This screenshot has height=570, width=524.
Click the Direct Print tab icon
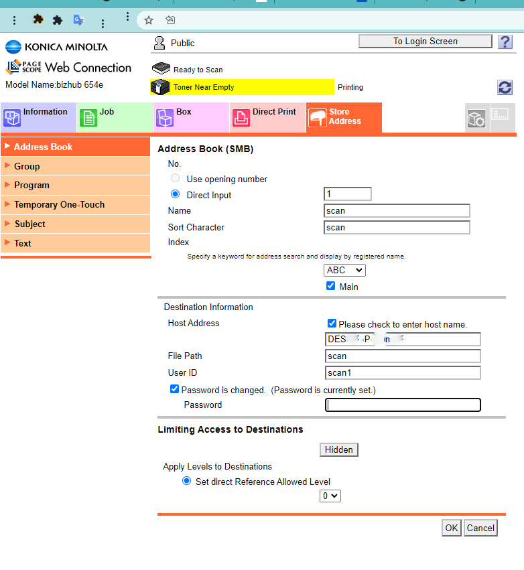241,118
